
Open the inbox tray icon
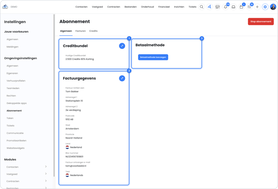tap(234, 7)
